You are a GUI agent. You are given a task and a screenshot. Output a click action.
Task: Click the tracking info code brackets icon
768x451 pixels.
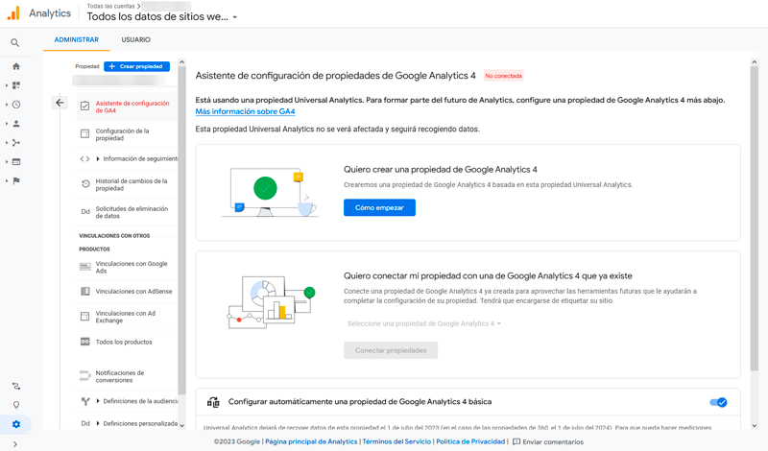[x=84, y=158]
